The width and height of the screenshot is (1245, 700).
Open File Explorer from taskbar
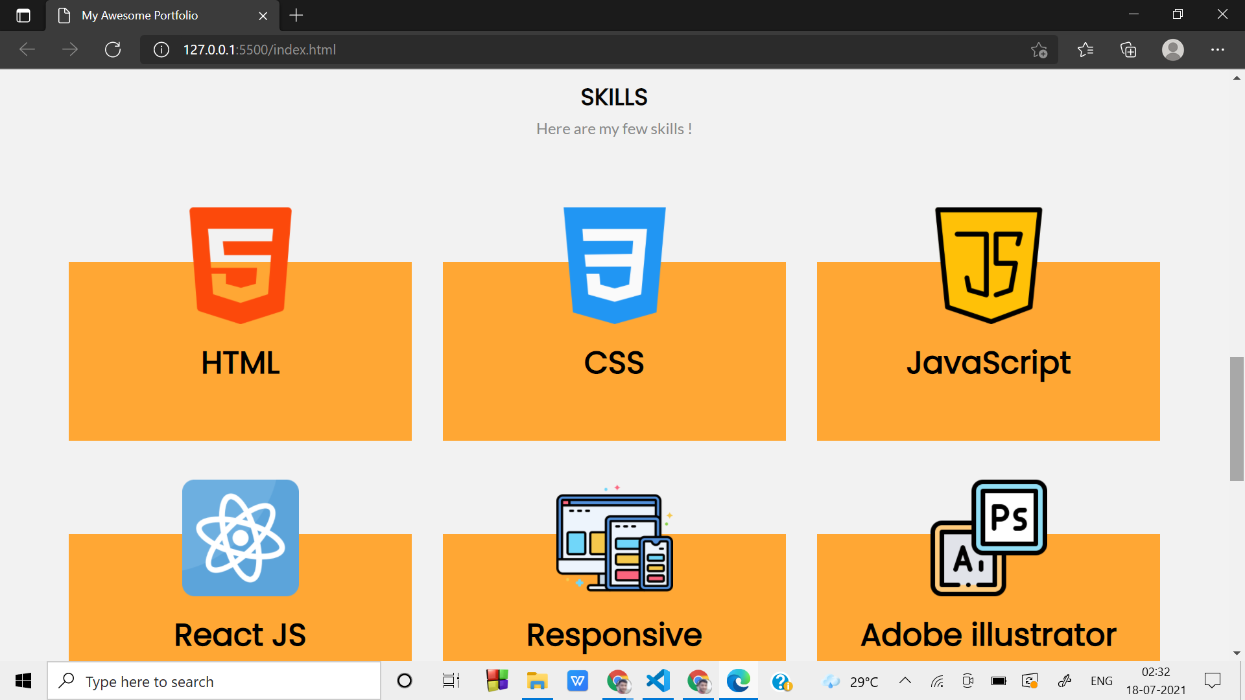[538, 681]
